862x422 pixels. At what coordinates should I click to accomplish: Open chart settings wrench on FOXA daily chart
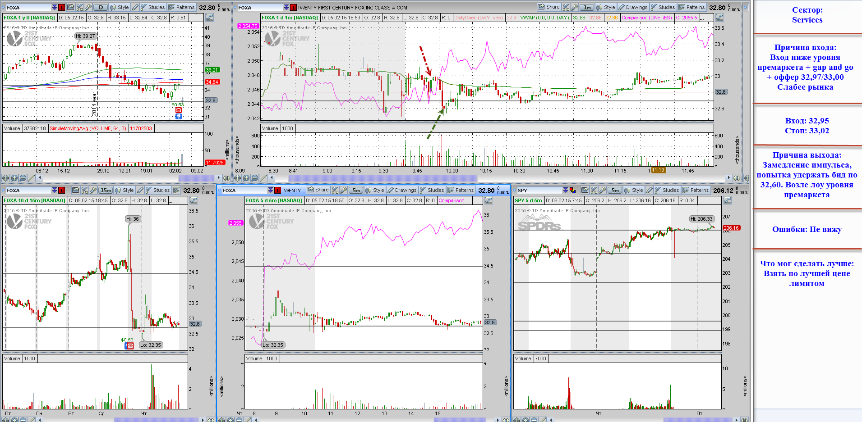88,7
